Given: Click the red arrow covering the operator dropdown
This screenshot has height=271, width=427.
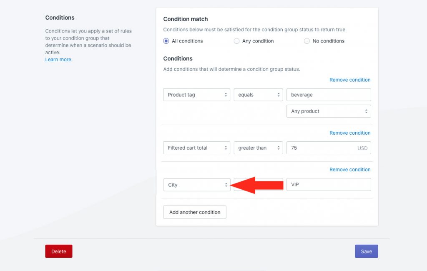Looking at the screenshot, I should coord(256,185).
